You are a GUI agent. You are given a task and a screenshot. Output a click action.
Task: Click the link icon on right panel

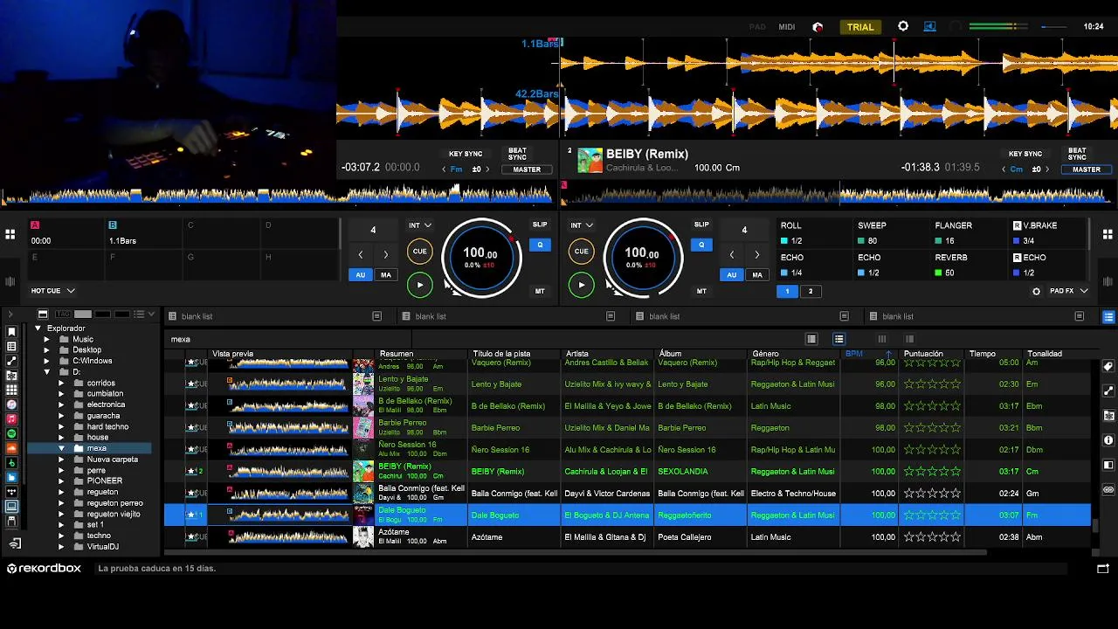click(1108, 489)
